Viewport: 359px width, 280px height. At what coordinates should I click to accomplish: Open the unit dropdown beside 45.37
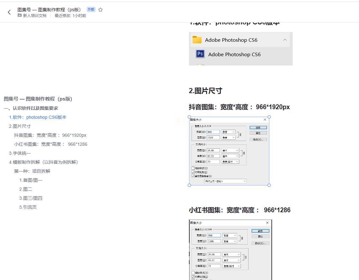point(231,260)
